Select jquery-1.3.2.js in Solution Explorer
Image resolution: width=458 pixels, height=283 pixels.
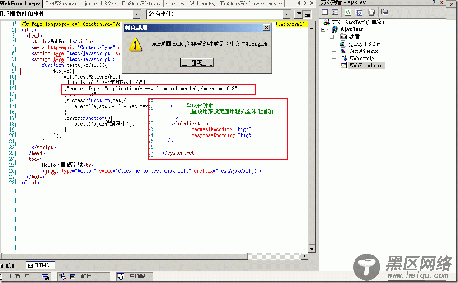[x=365, y=44]
